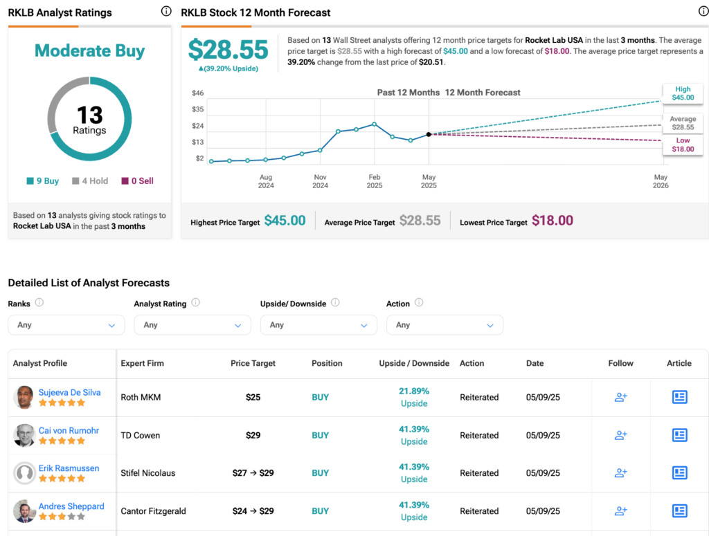Click Cantor Fitzgerald firm cell
709x536 pixels.
(153, 511)
